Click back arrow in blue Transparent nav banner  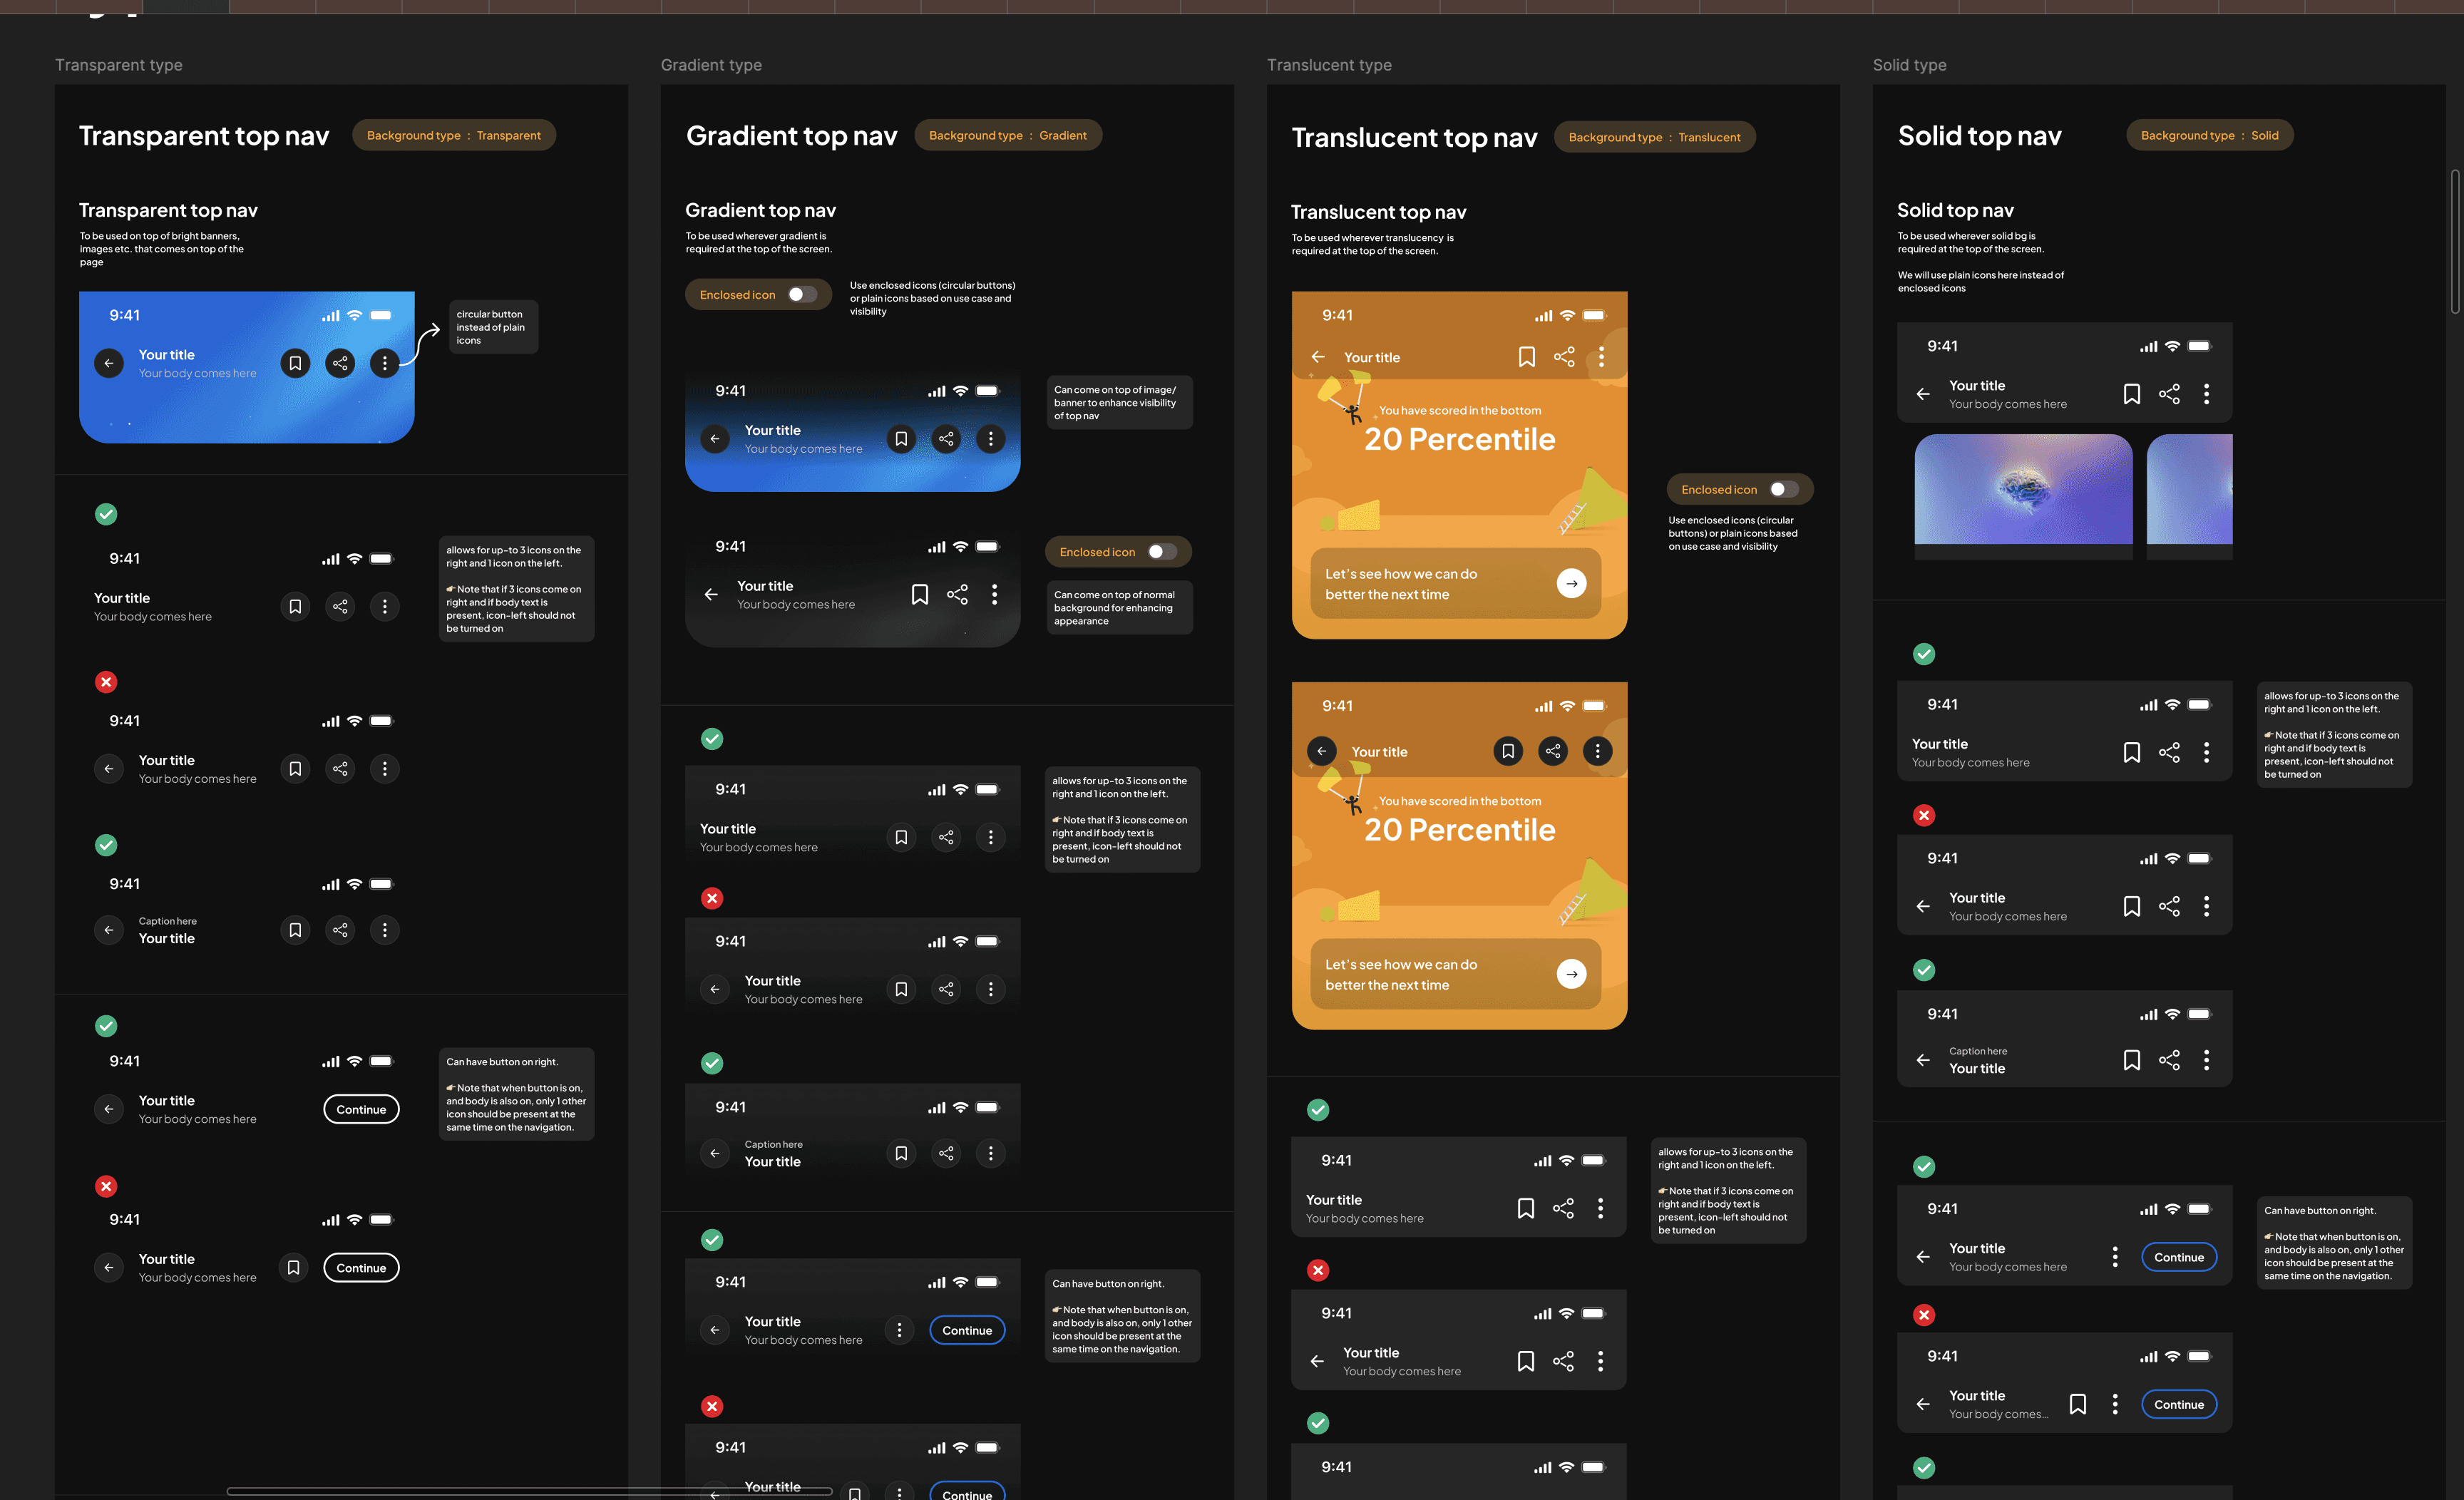(x=109, y=363)
